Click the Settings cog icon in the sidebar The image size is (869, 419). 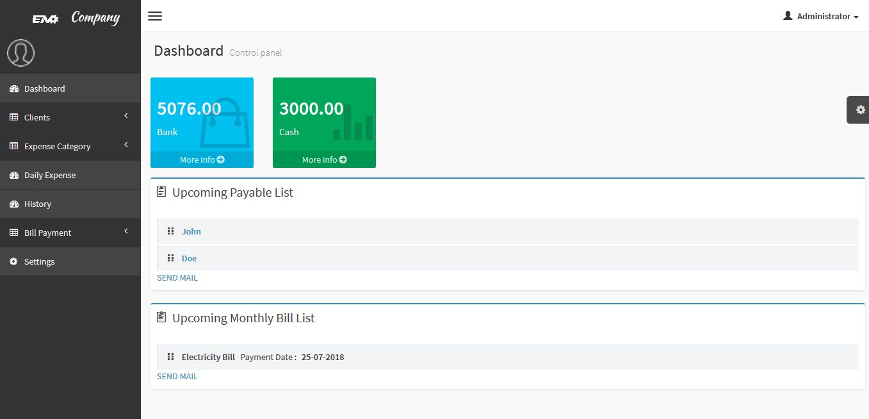[13, 261]
